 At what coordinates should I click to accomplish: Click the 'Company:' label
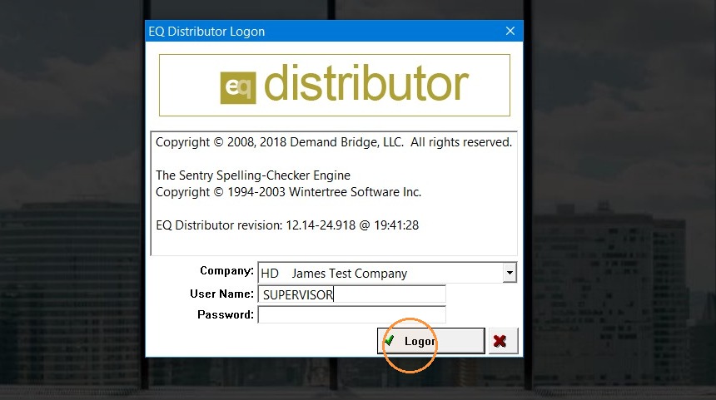(x=226, y=271)
